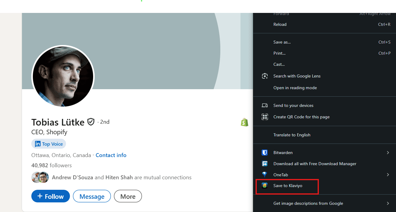The height and width of the screenshot is (212, 396).
Task: Click the QR code icon
Action: pos(265,117)
